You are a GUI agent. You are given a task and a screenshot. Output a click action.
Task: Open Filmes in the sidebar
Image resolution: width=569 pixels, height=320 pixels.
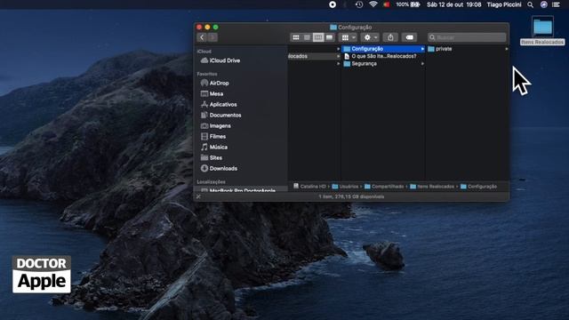tap(213, 136)
